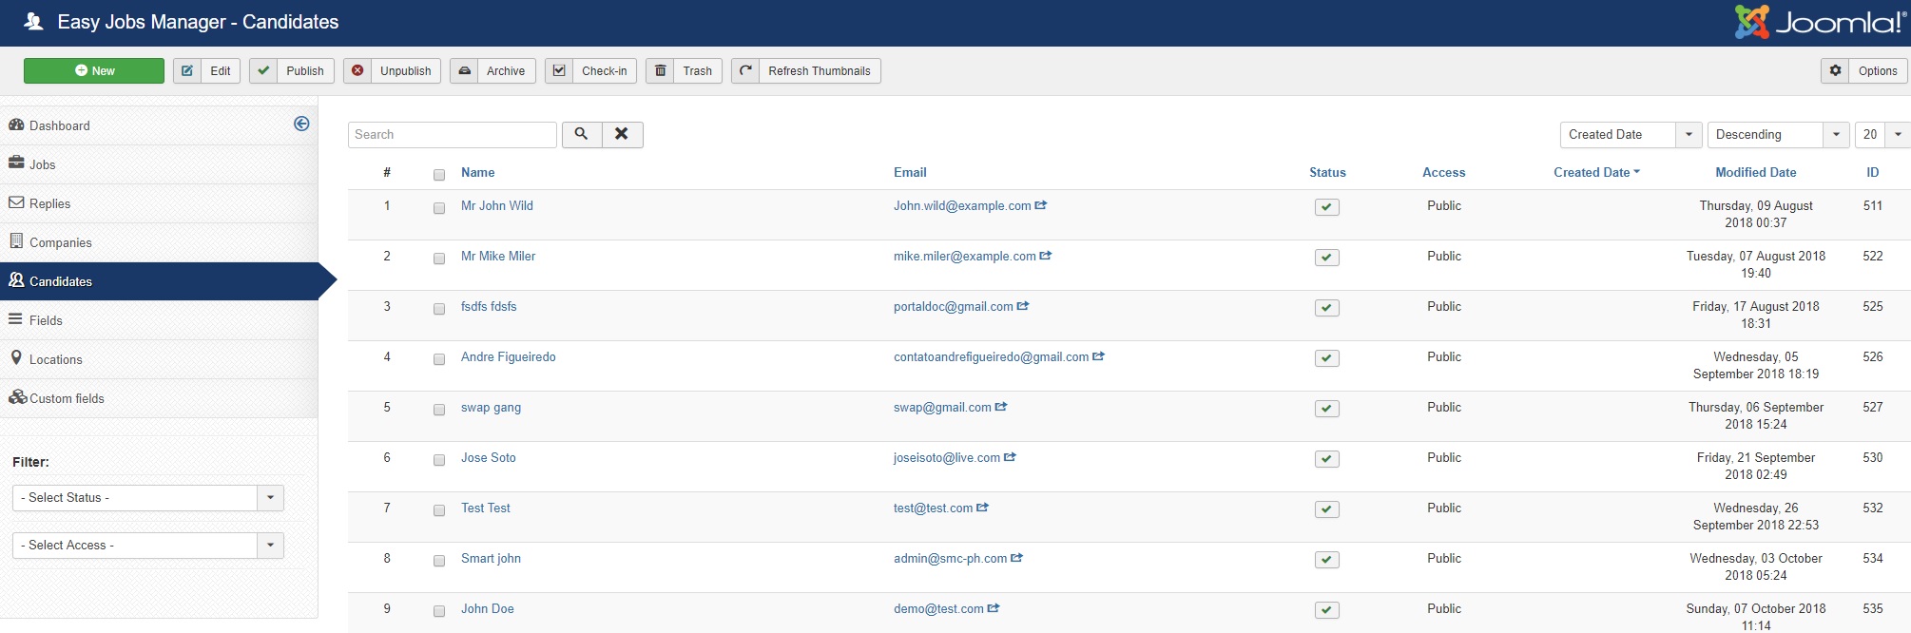Screen dimensions: 1911x633
Task: Sort by Email column header
Action: 910,172
